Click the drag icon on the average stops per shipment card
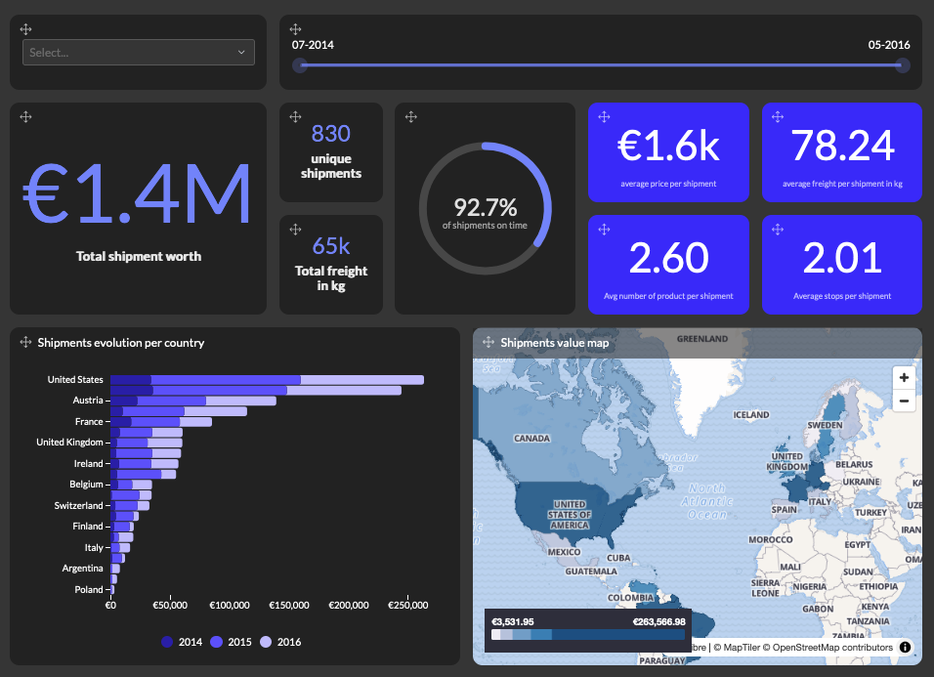This screenshot has width=934, height=677. pyautogui.click(x=777, y=229)
